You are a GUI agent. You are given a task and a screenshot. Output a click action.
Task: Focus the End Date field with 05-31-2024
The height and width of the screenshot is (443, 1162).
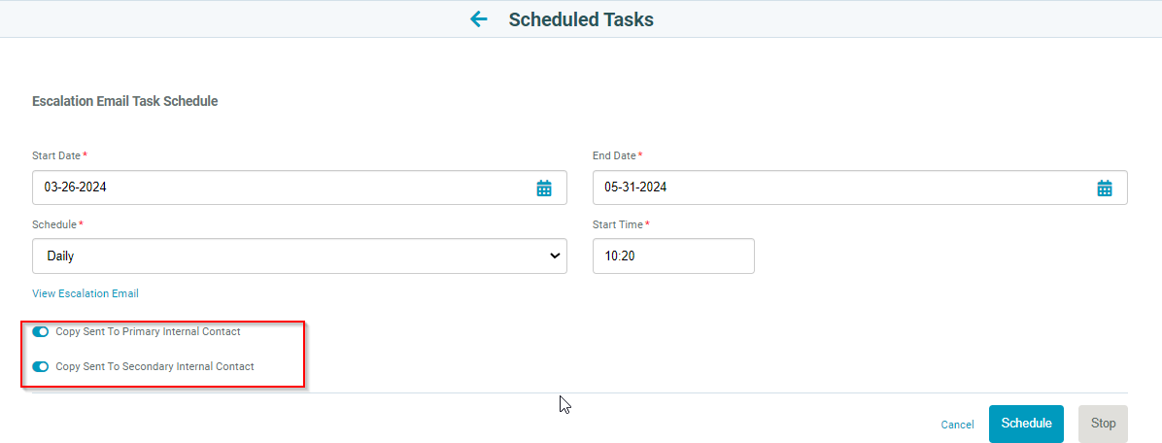(861, 187)
